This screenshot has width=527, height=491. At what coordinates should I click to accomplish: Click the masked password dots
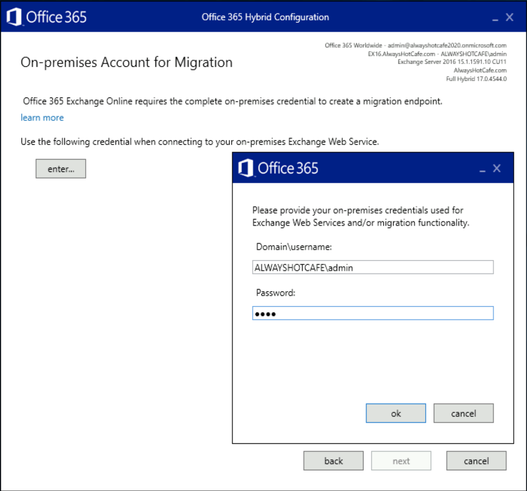pos(265,313)
